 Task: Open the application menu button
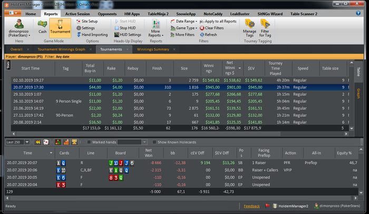tap(13, 13)
